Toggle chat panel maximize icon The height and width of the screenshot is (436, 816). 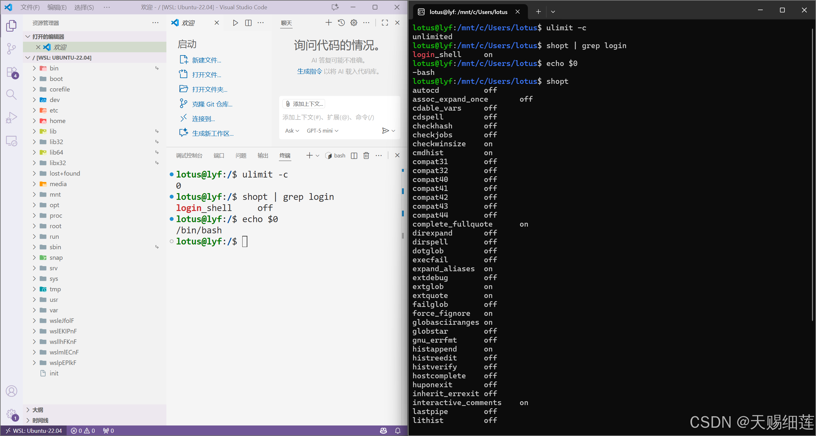pos(385,23)
